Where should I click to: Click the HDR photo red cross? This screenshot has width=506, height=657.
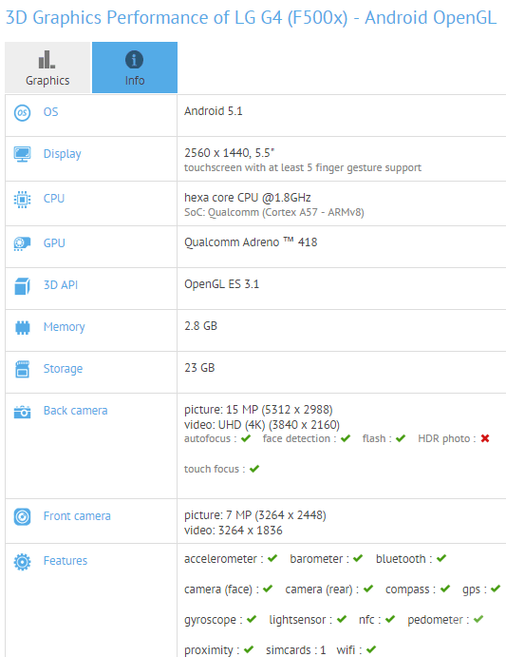click(x=485, y=438)
